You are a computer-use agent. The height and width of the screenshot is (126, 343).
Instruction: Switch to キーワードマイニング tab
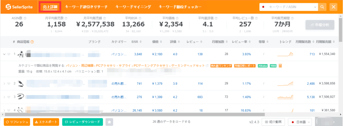point(133,7)
